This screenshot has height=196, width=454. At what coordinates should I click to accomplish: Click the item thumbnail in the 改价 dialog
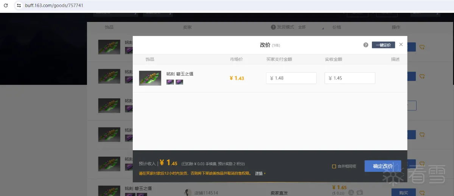[x=150, y=78]
